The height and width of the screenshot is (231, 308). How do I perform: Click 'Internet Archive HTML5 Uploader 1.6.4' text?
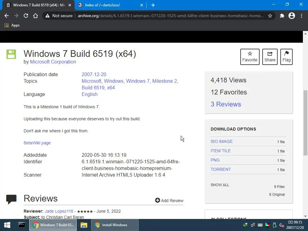[x=123, y=175]
